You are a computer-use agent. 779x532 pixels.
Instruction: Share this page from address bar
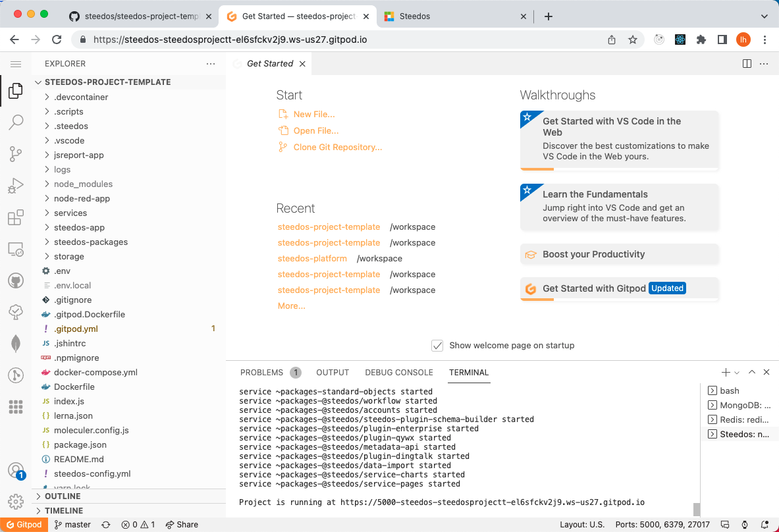point(612,40)
